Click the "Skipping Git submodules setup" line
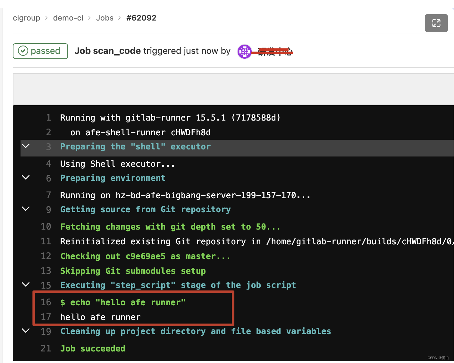 133,271
